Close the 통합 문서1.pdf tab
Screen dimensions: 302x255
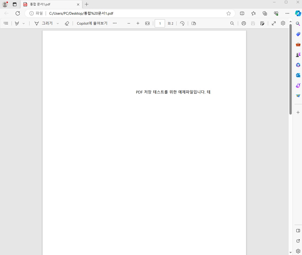tap(78, 4)
